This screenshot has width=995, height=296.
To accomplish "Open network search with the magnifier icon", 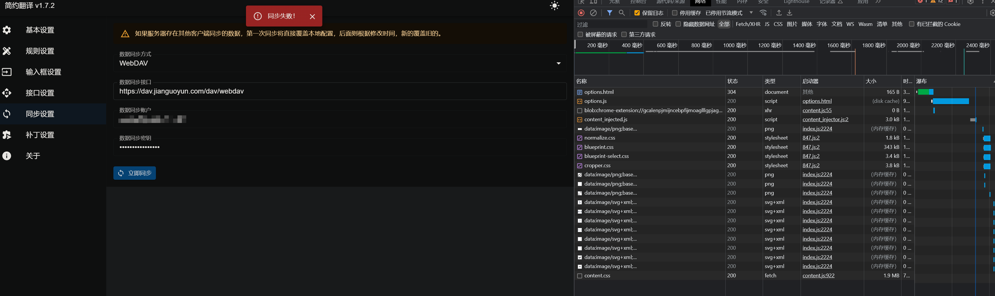I will pos(622,13).
